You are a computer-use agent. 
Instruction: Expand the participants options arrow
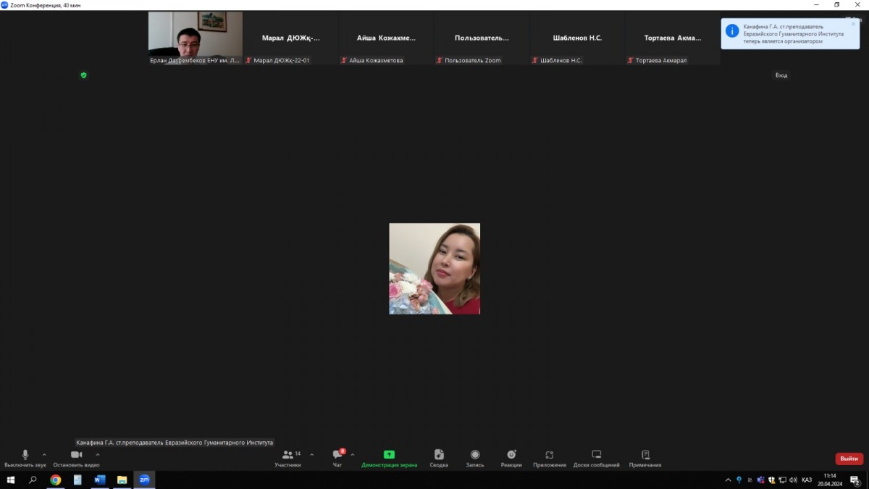312,455
